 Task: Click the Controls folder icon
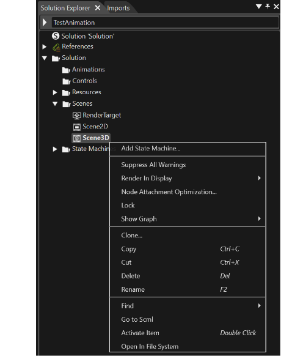click(66, 81)
